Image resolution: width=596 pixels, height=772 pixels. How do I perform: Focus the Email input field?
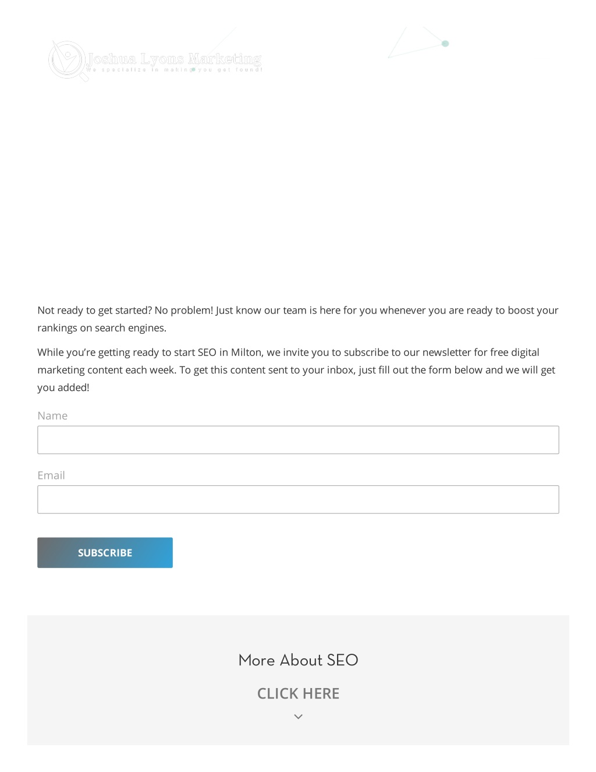(x=298, y=499)
